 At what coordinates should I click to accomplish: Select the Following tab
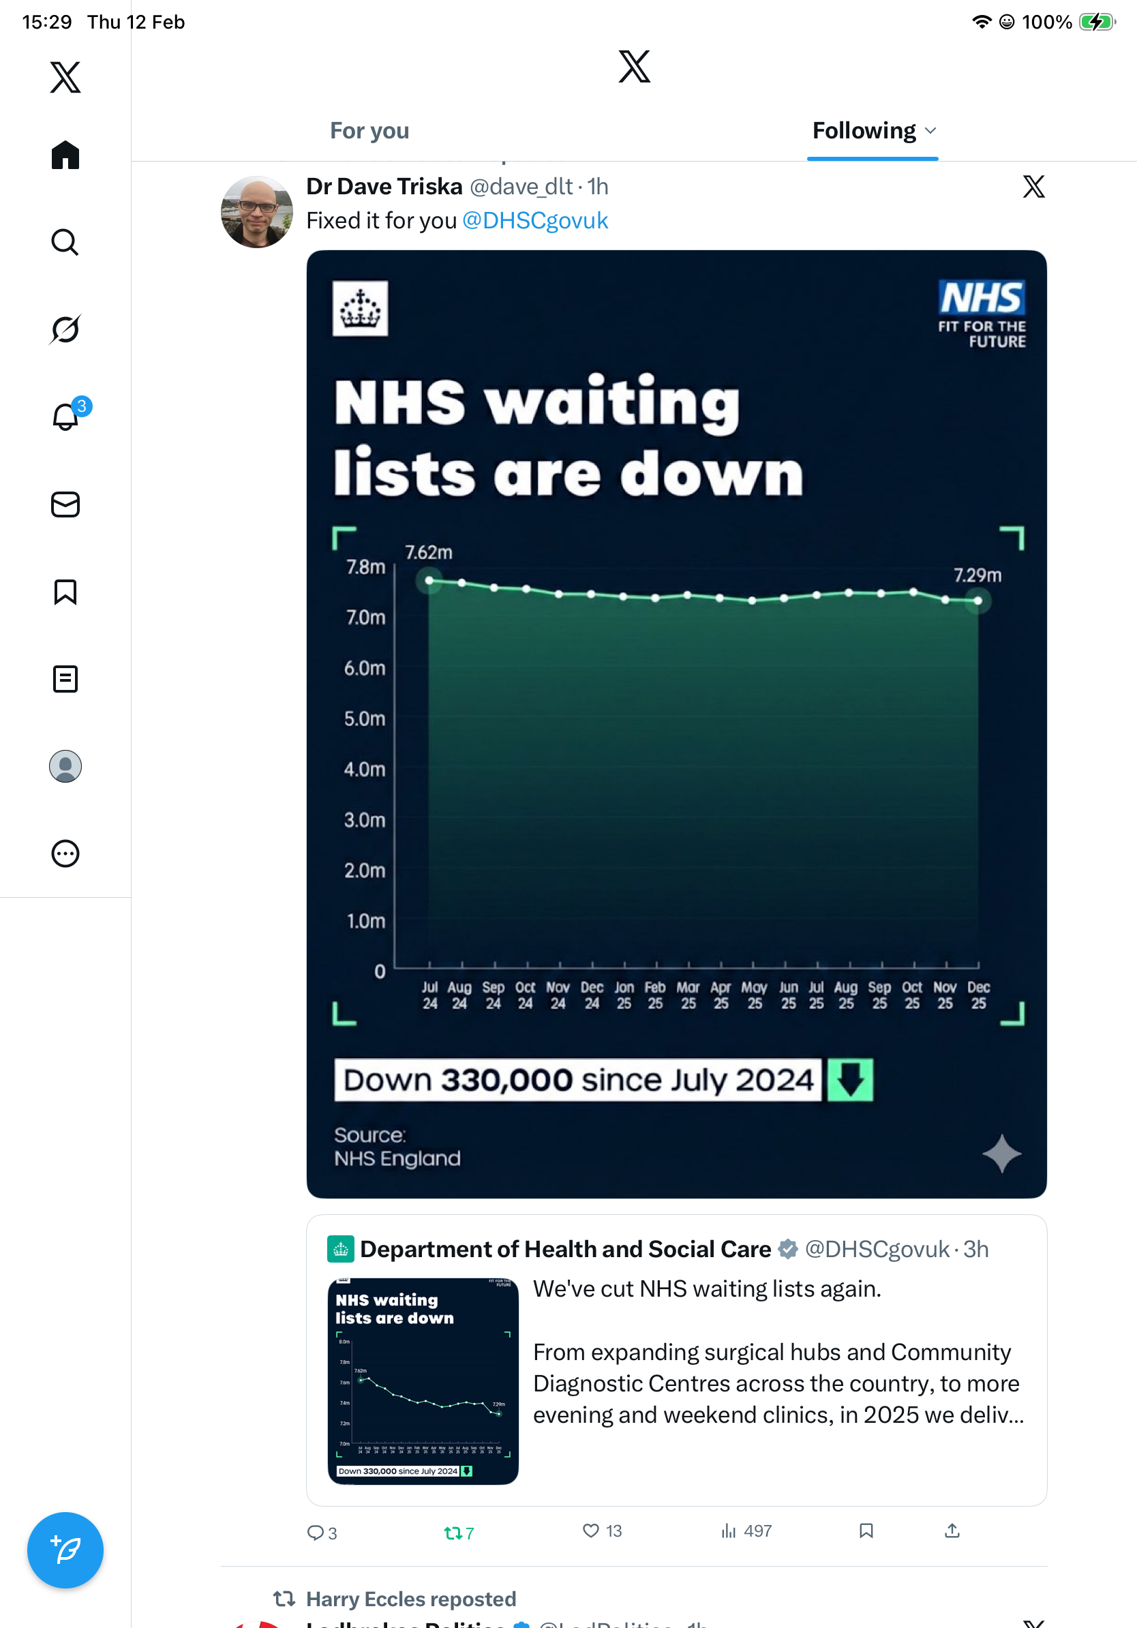864,130
